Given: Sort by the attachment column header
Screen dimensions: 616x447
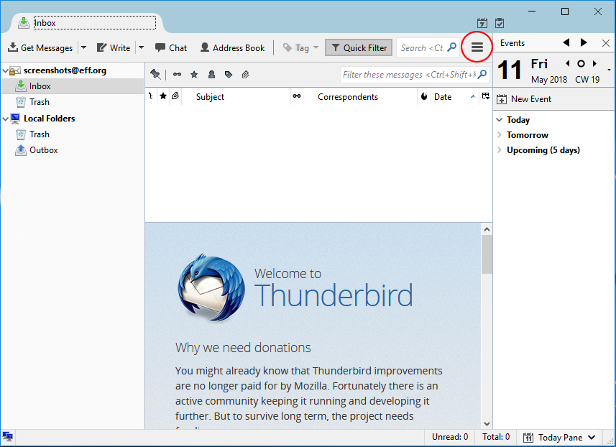Looking at the screenshot, I should pos(175,96).
